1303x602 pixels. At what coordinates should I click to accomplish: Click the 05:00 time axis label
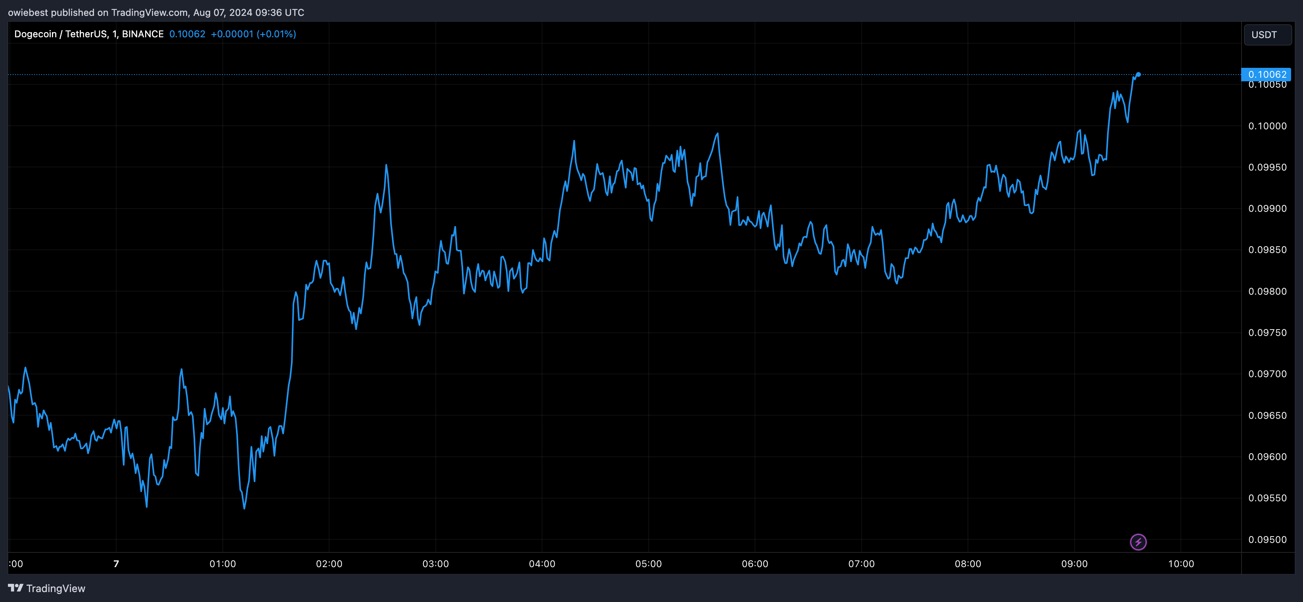(648, 564)
